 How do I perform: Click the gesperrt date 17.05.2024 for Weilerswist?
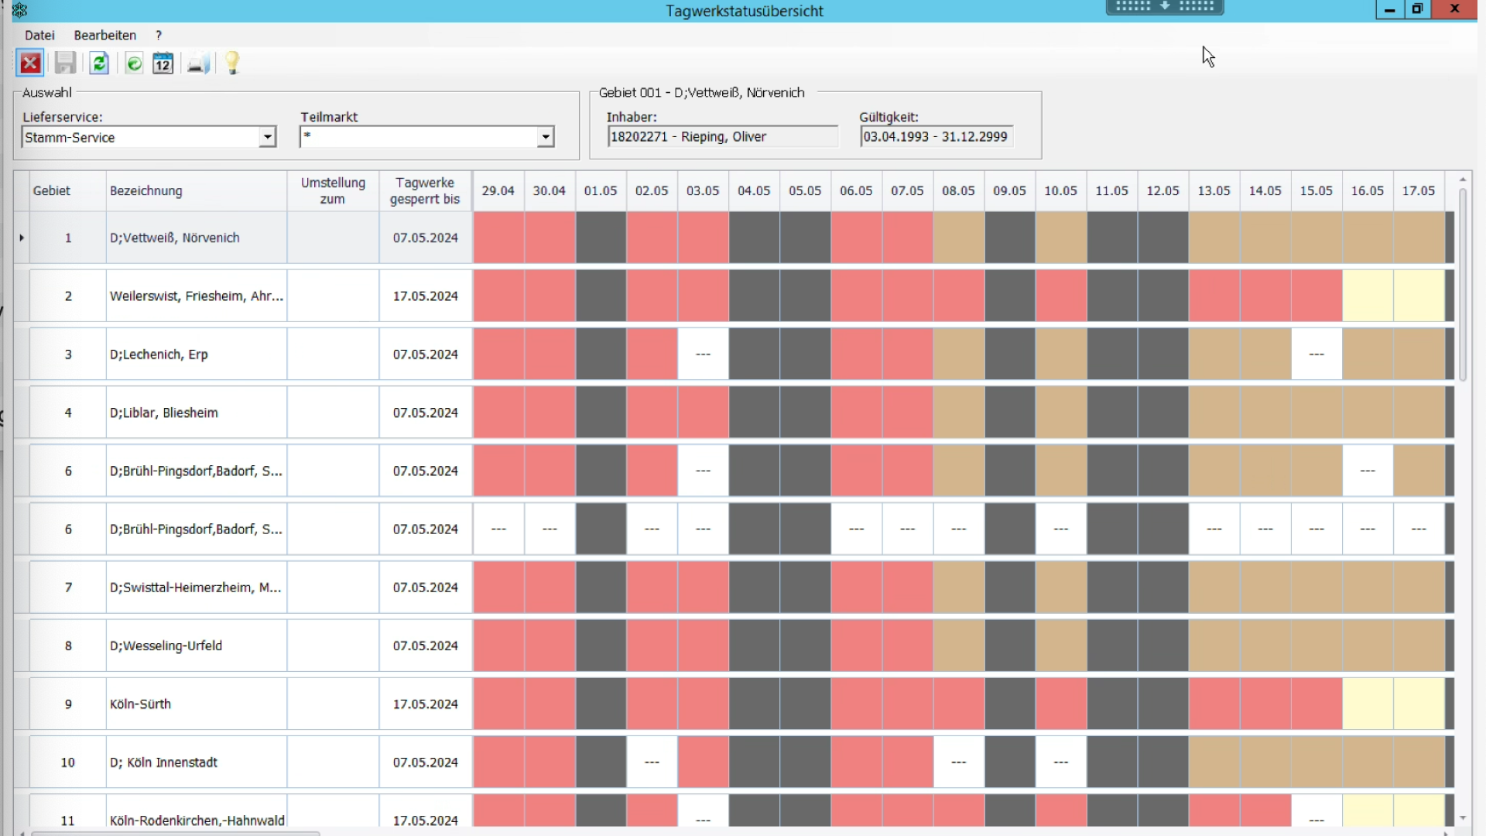(x=425, y=295)
